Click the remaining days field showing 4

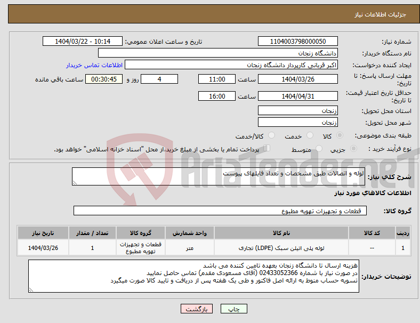(x=159, y=79)
